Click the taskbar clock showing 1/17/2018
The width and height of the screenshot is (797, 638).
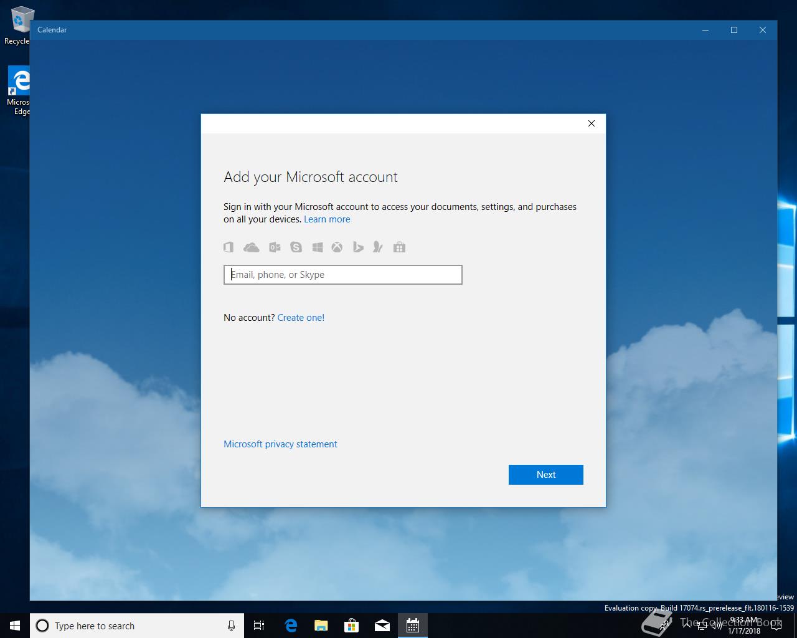(744, 626)
